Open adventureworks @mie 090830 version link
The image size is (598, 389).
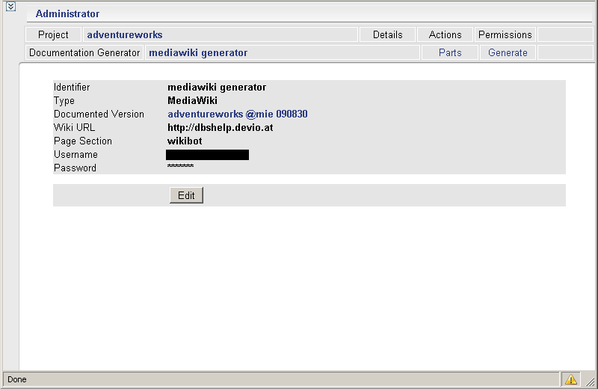point(238,114)
